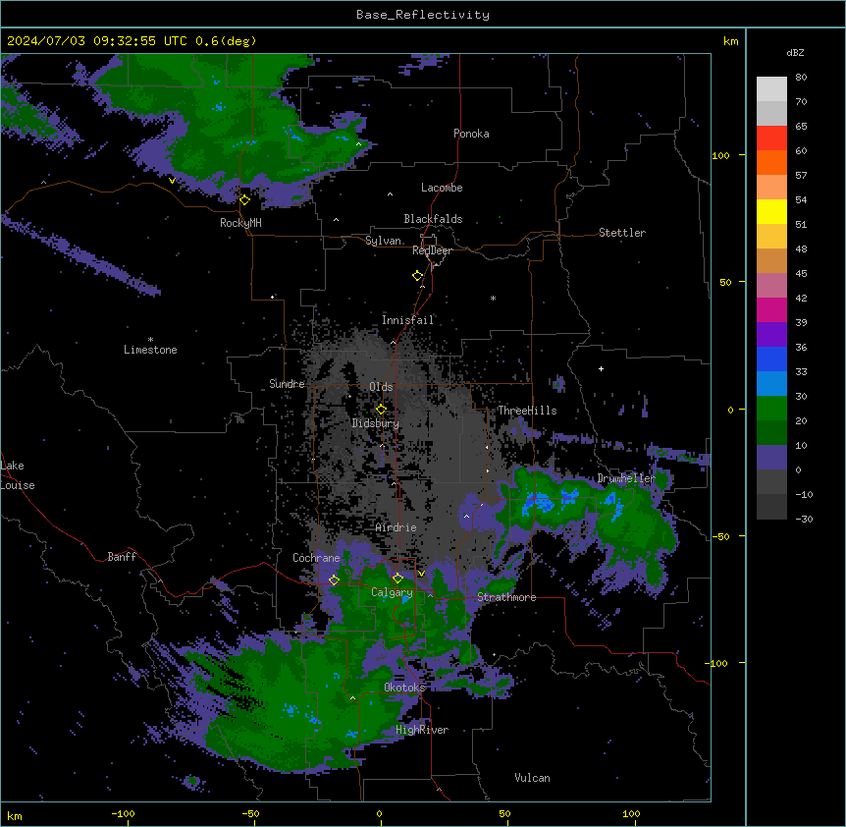Screen dimensions: 846x827
Task: Click the HighRiver label
Action: 422,730
